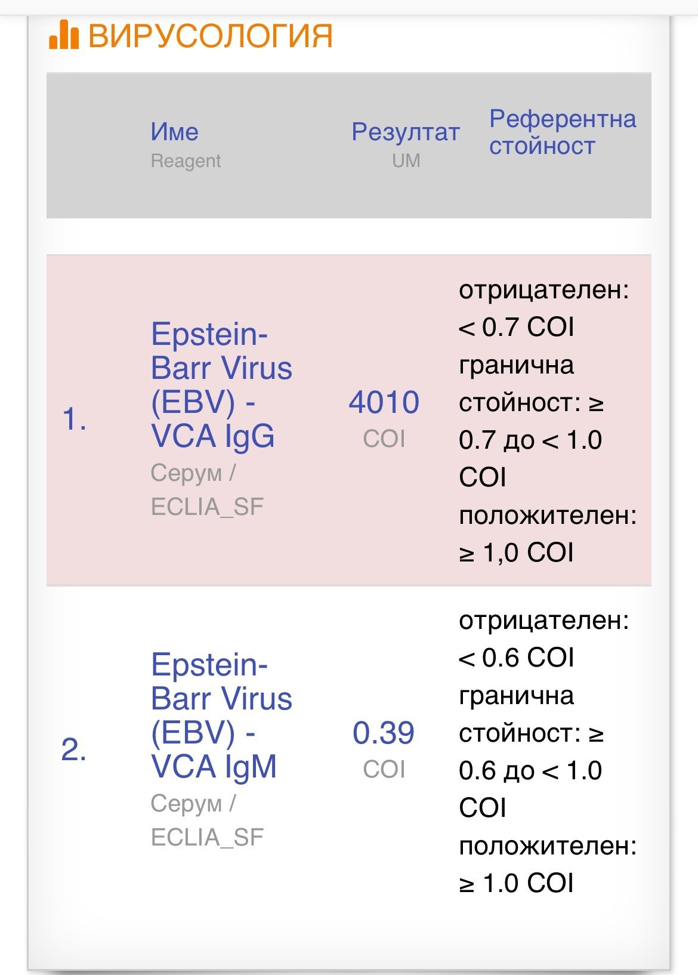The height and width of the screenshot is (975, 698).
Task: Select row number 2.
Action: (x=74, y=749)
